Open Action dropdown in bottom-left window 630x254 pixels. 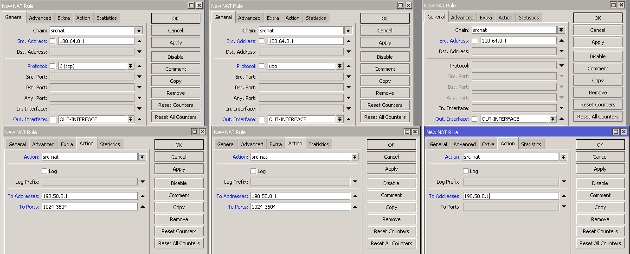pyautogui.click(x=142, y=157)
